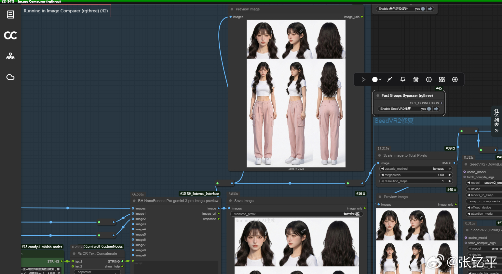Click the cloud icon in sidebar
Screen dimensions: 502x274
point(10,77)
